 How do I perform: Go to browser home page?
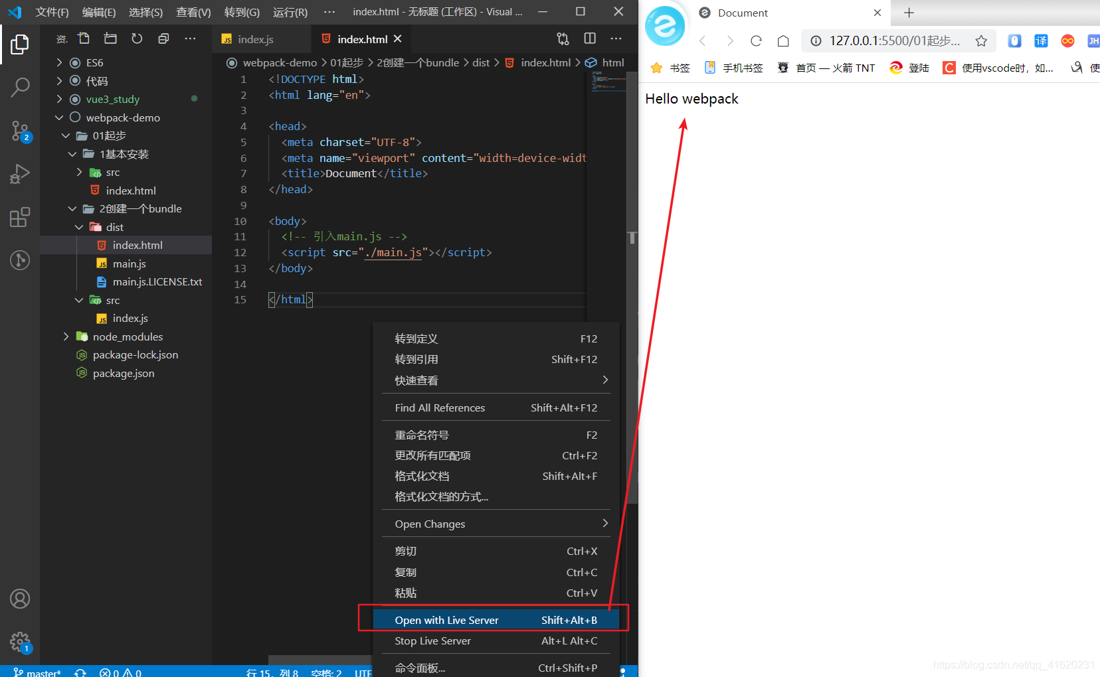tap(783, 41)
